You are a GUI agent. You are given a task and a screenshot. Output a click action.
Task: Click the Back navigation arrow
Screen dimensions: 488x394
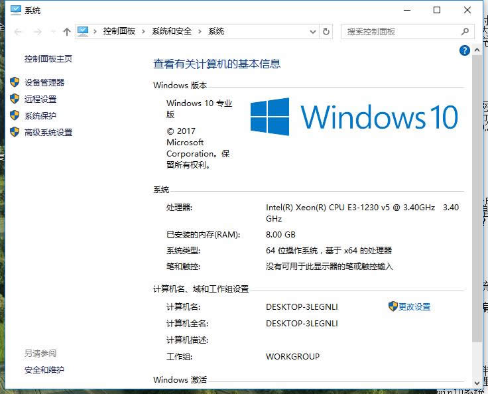point(18,31)
